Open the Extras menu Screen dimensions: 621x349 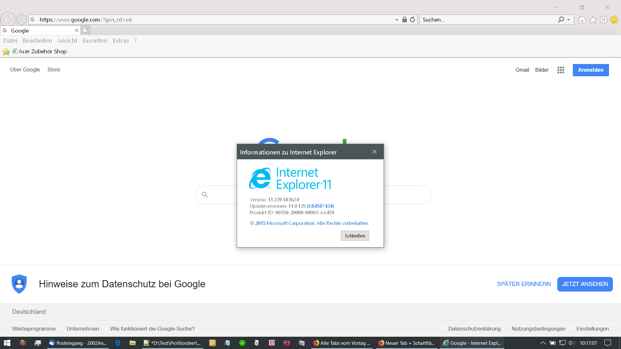pyautogui.click(x=121, y=40)
